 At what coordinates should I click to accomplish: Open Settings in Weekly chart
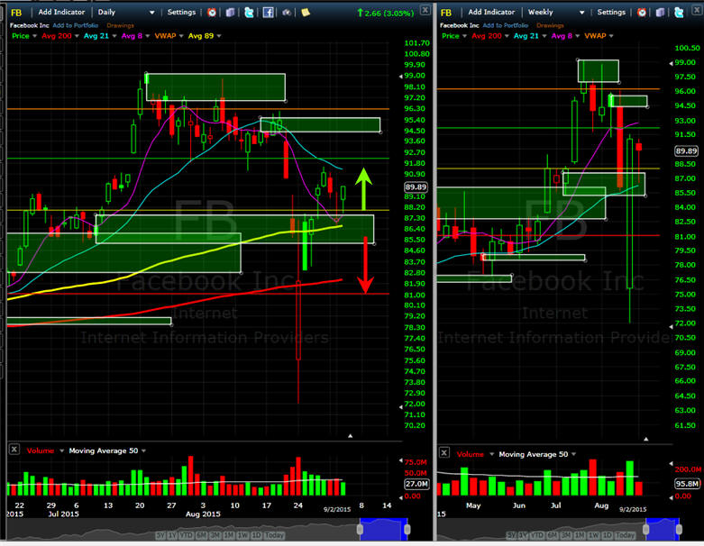[611, 12]
